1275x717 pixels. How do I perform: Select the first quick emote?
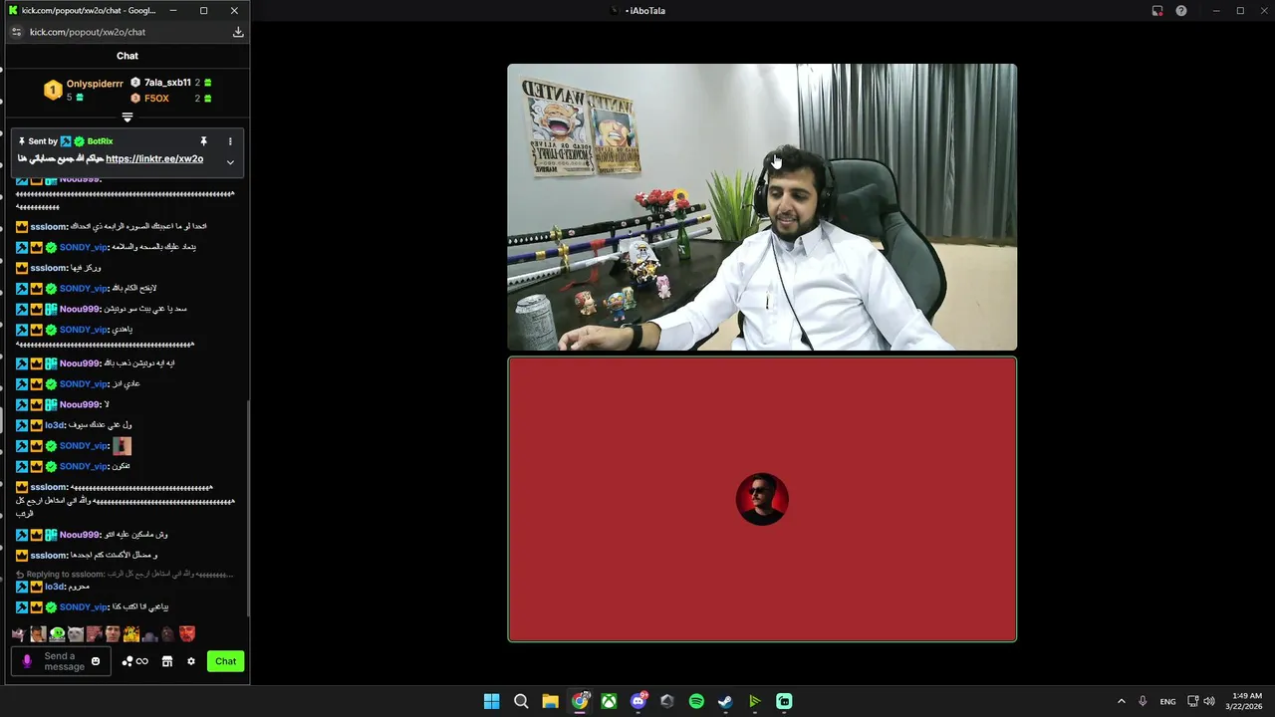pyautogui.click(x=19, y=634)
